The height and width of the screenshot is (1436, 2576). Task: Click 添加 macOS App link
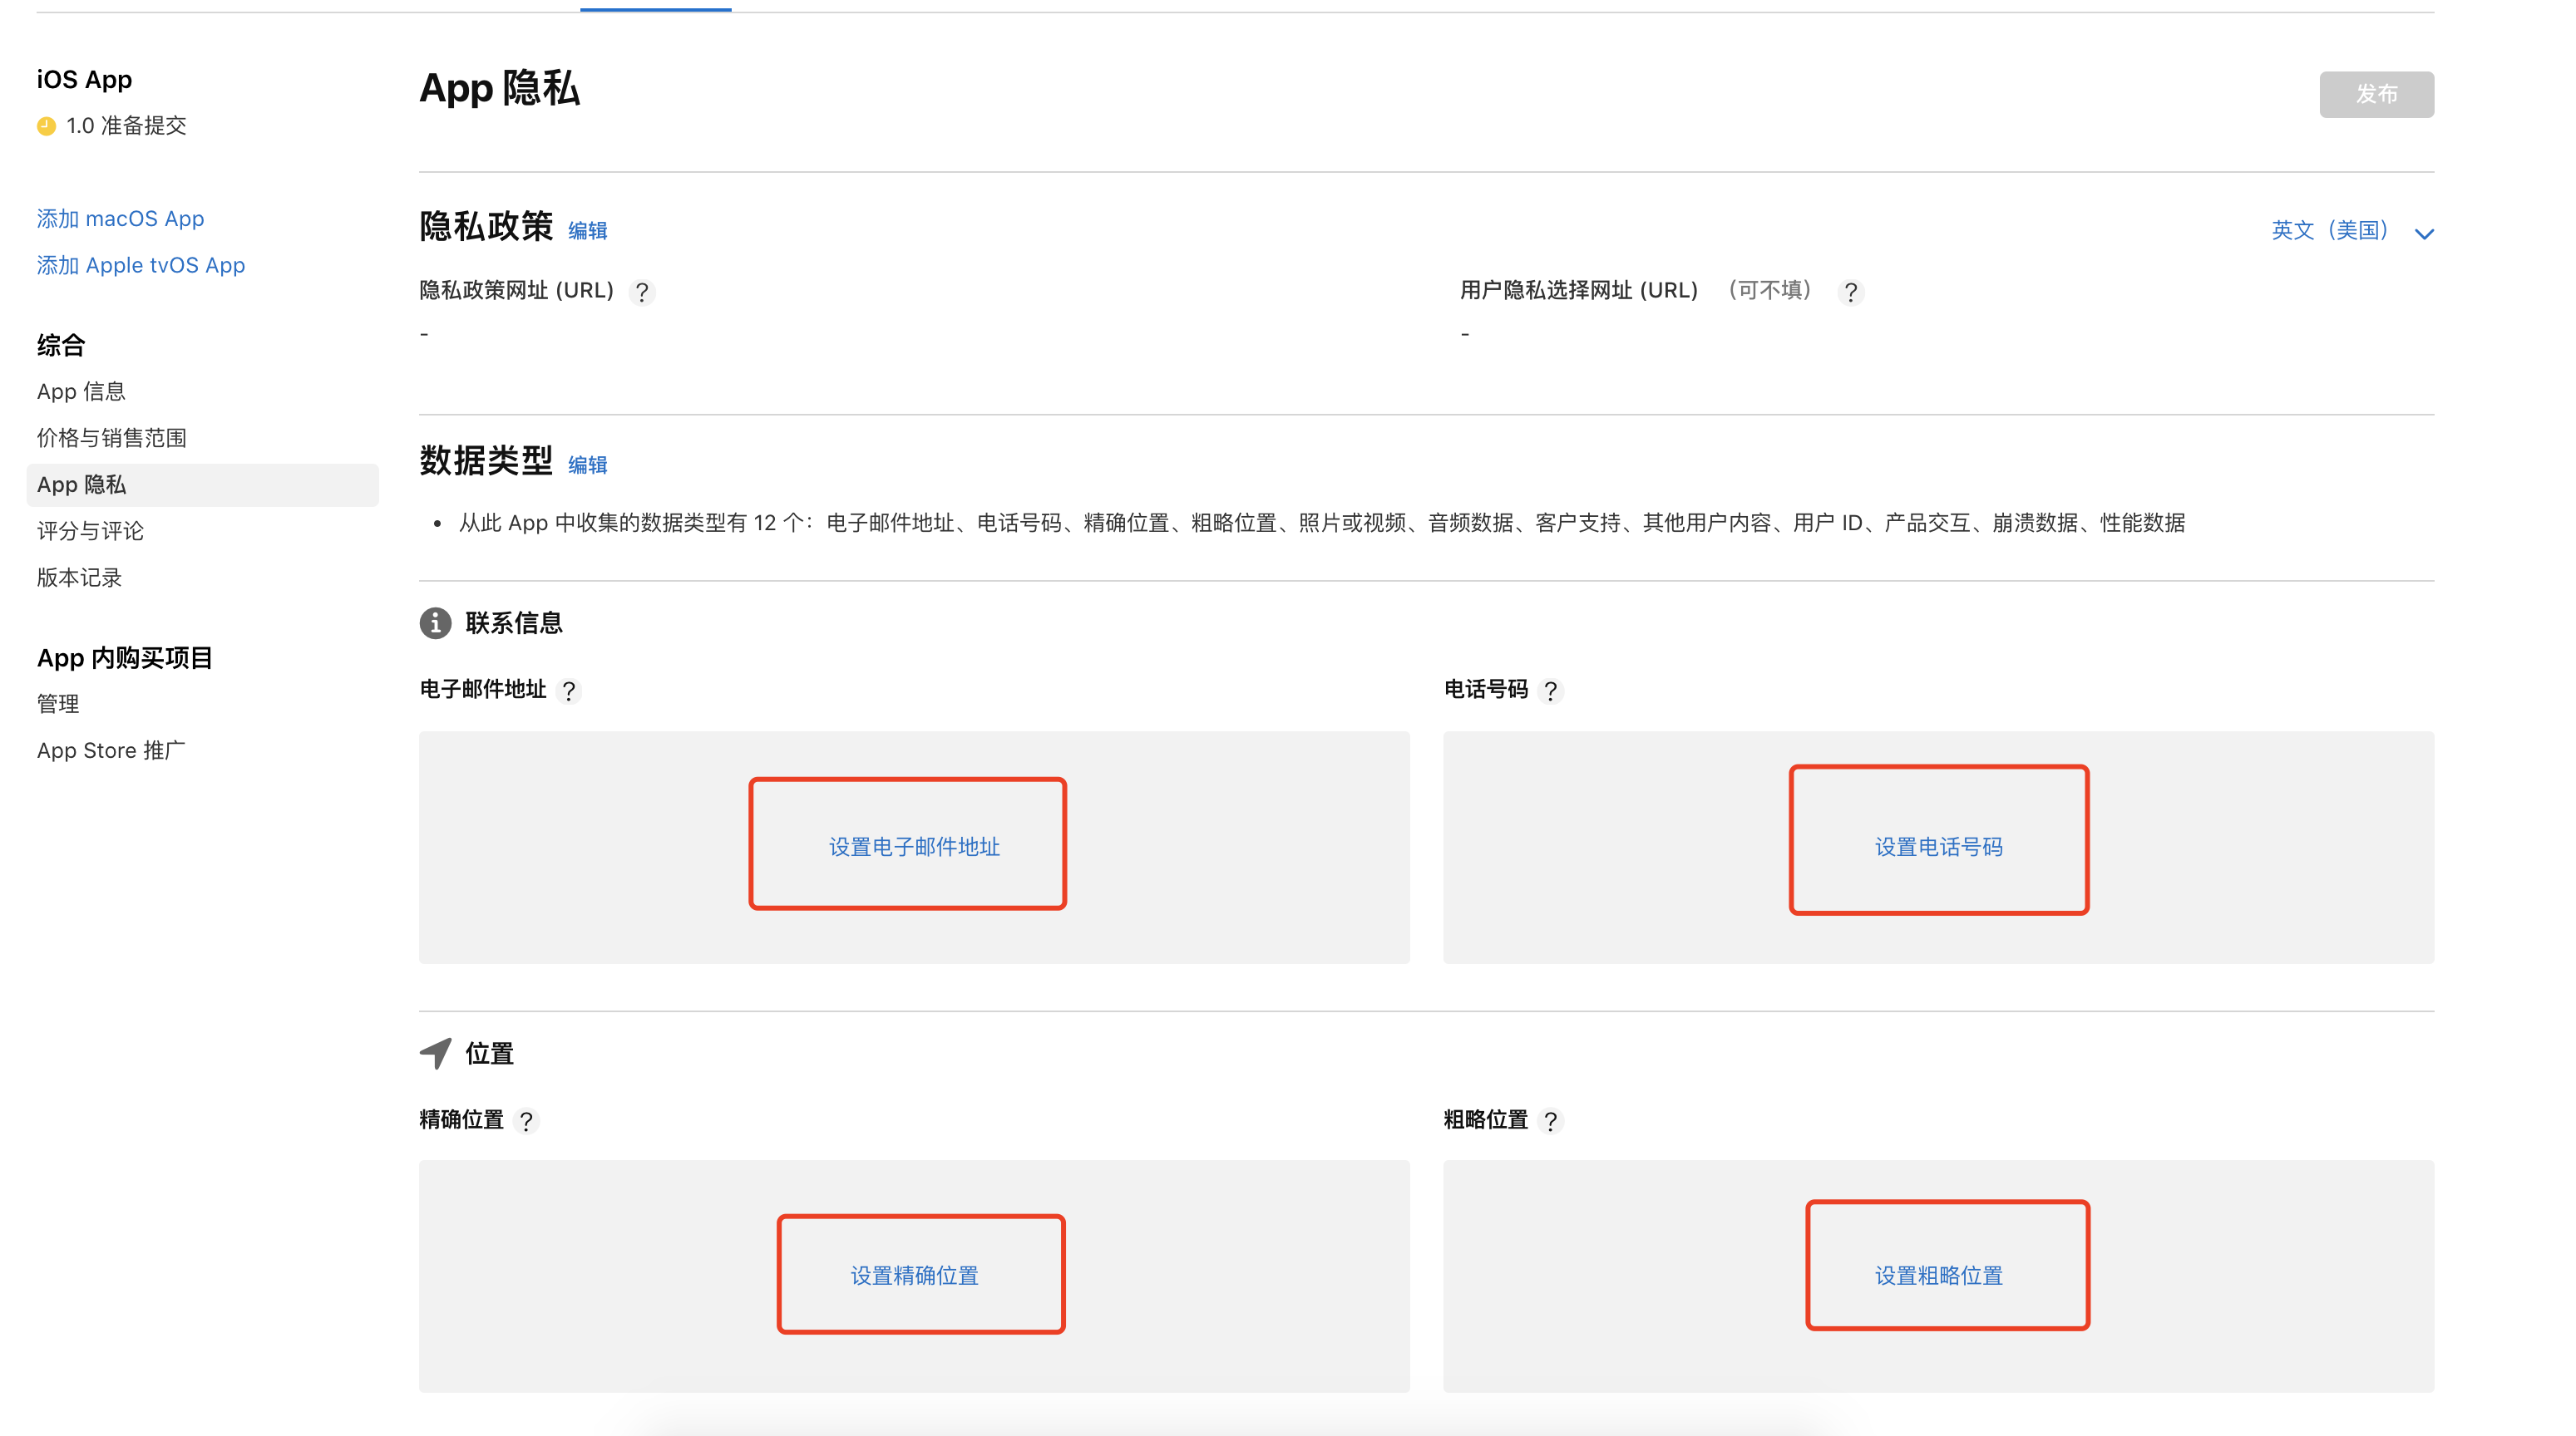point(121,219)
